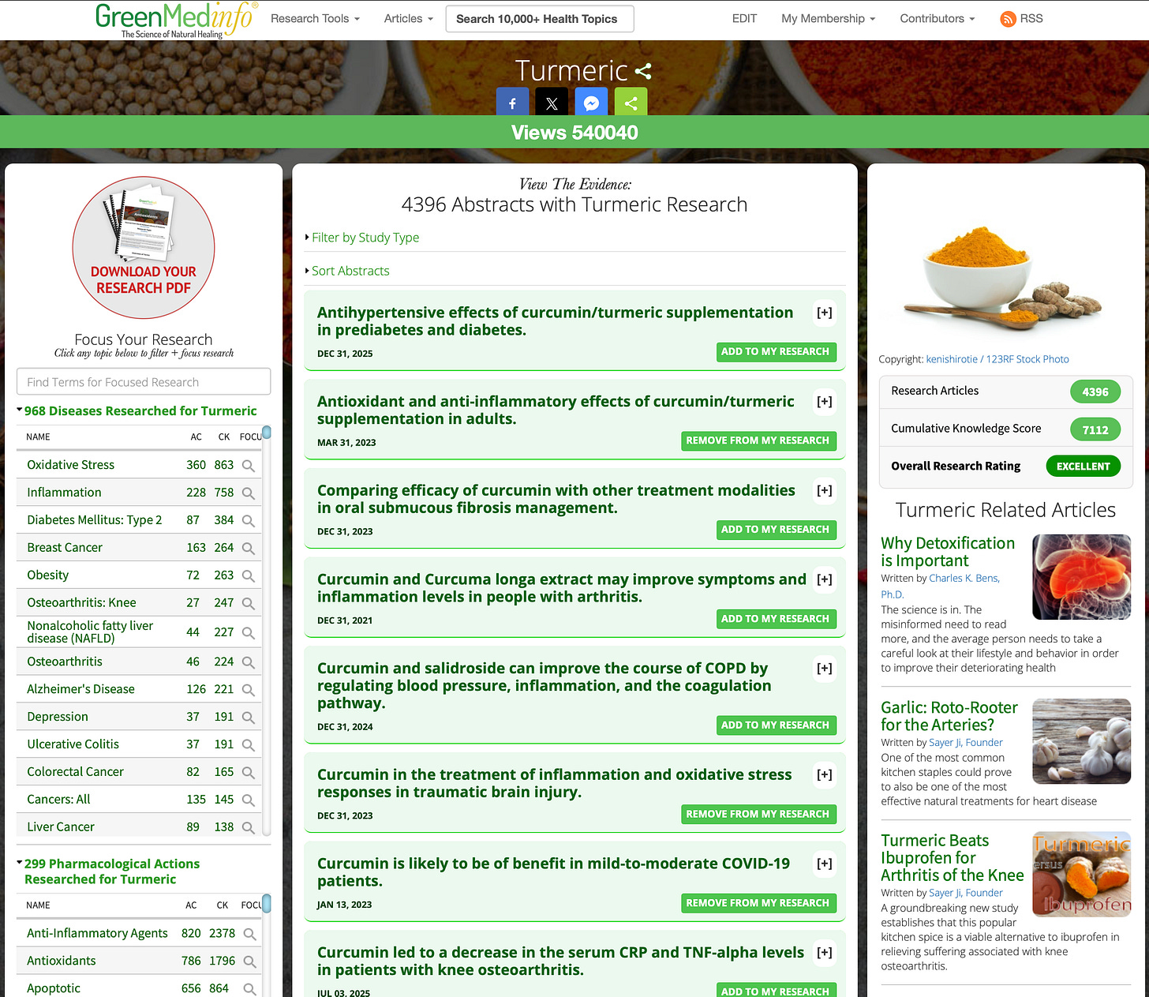
Task: Click share icon beside Turmeric title
Action: coord(643,72)
